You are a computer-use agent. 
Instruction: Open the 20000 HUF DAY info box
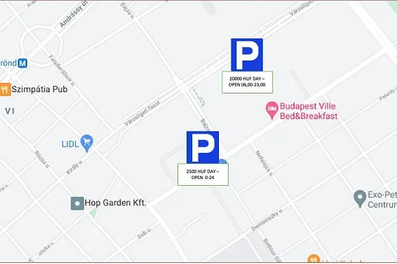coord(247,82)
